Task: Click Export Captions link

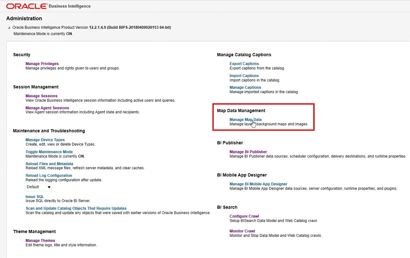Action: [x=244, y=64]
